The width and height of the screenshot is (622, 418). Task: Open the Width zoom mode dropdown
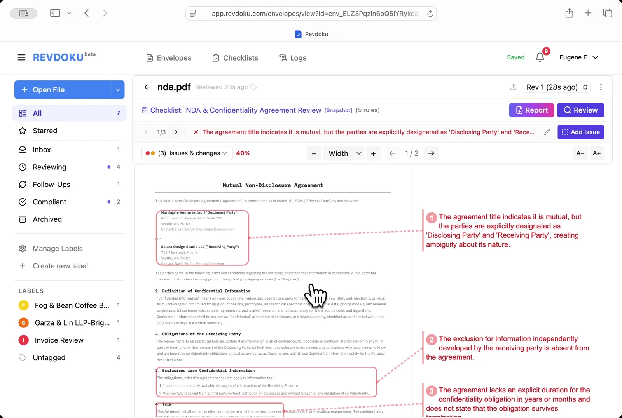tap(343, 153)
